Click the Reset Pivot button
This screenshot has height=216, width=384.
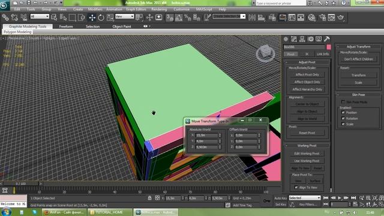307,133
